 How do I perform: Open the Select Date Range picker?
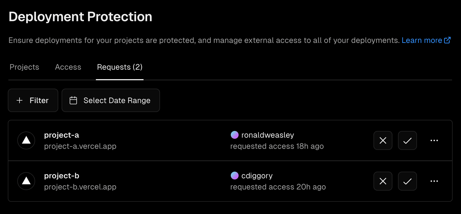point(111,100)
